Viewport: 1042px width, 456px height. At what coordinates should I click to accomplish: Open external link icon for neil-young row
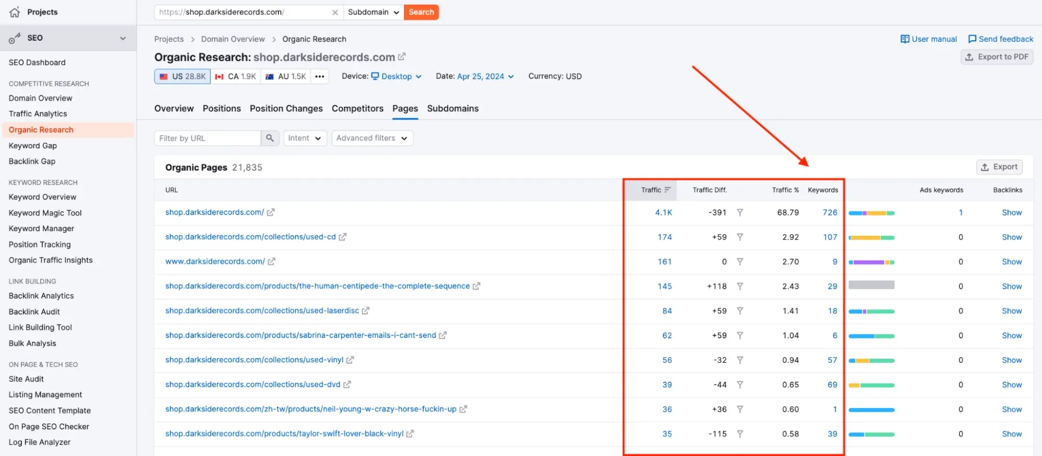[463, 409]
